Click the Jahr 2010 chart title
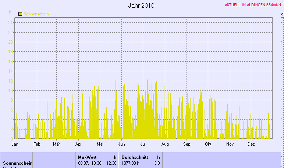 point(141,6)
